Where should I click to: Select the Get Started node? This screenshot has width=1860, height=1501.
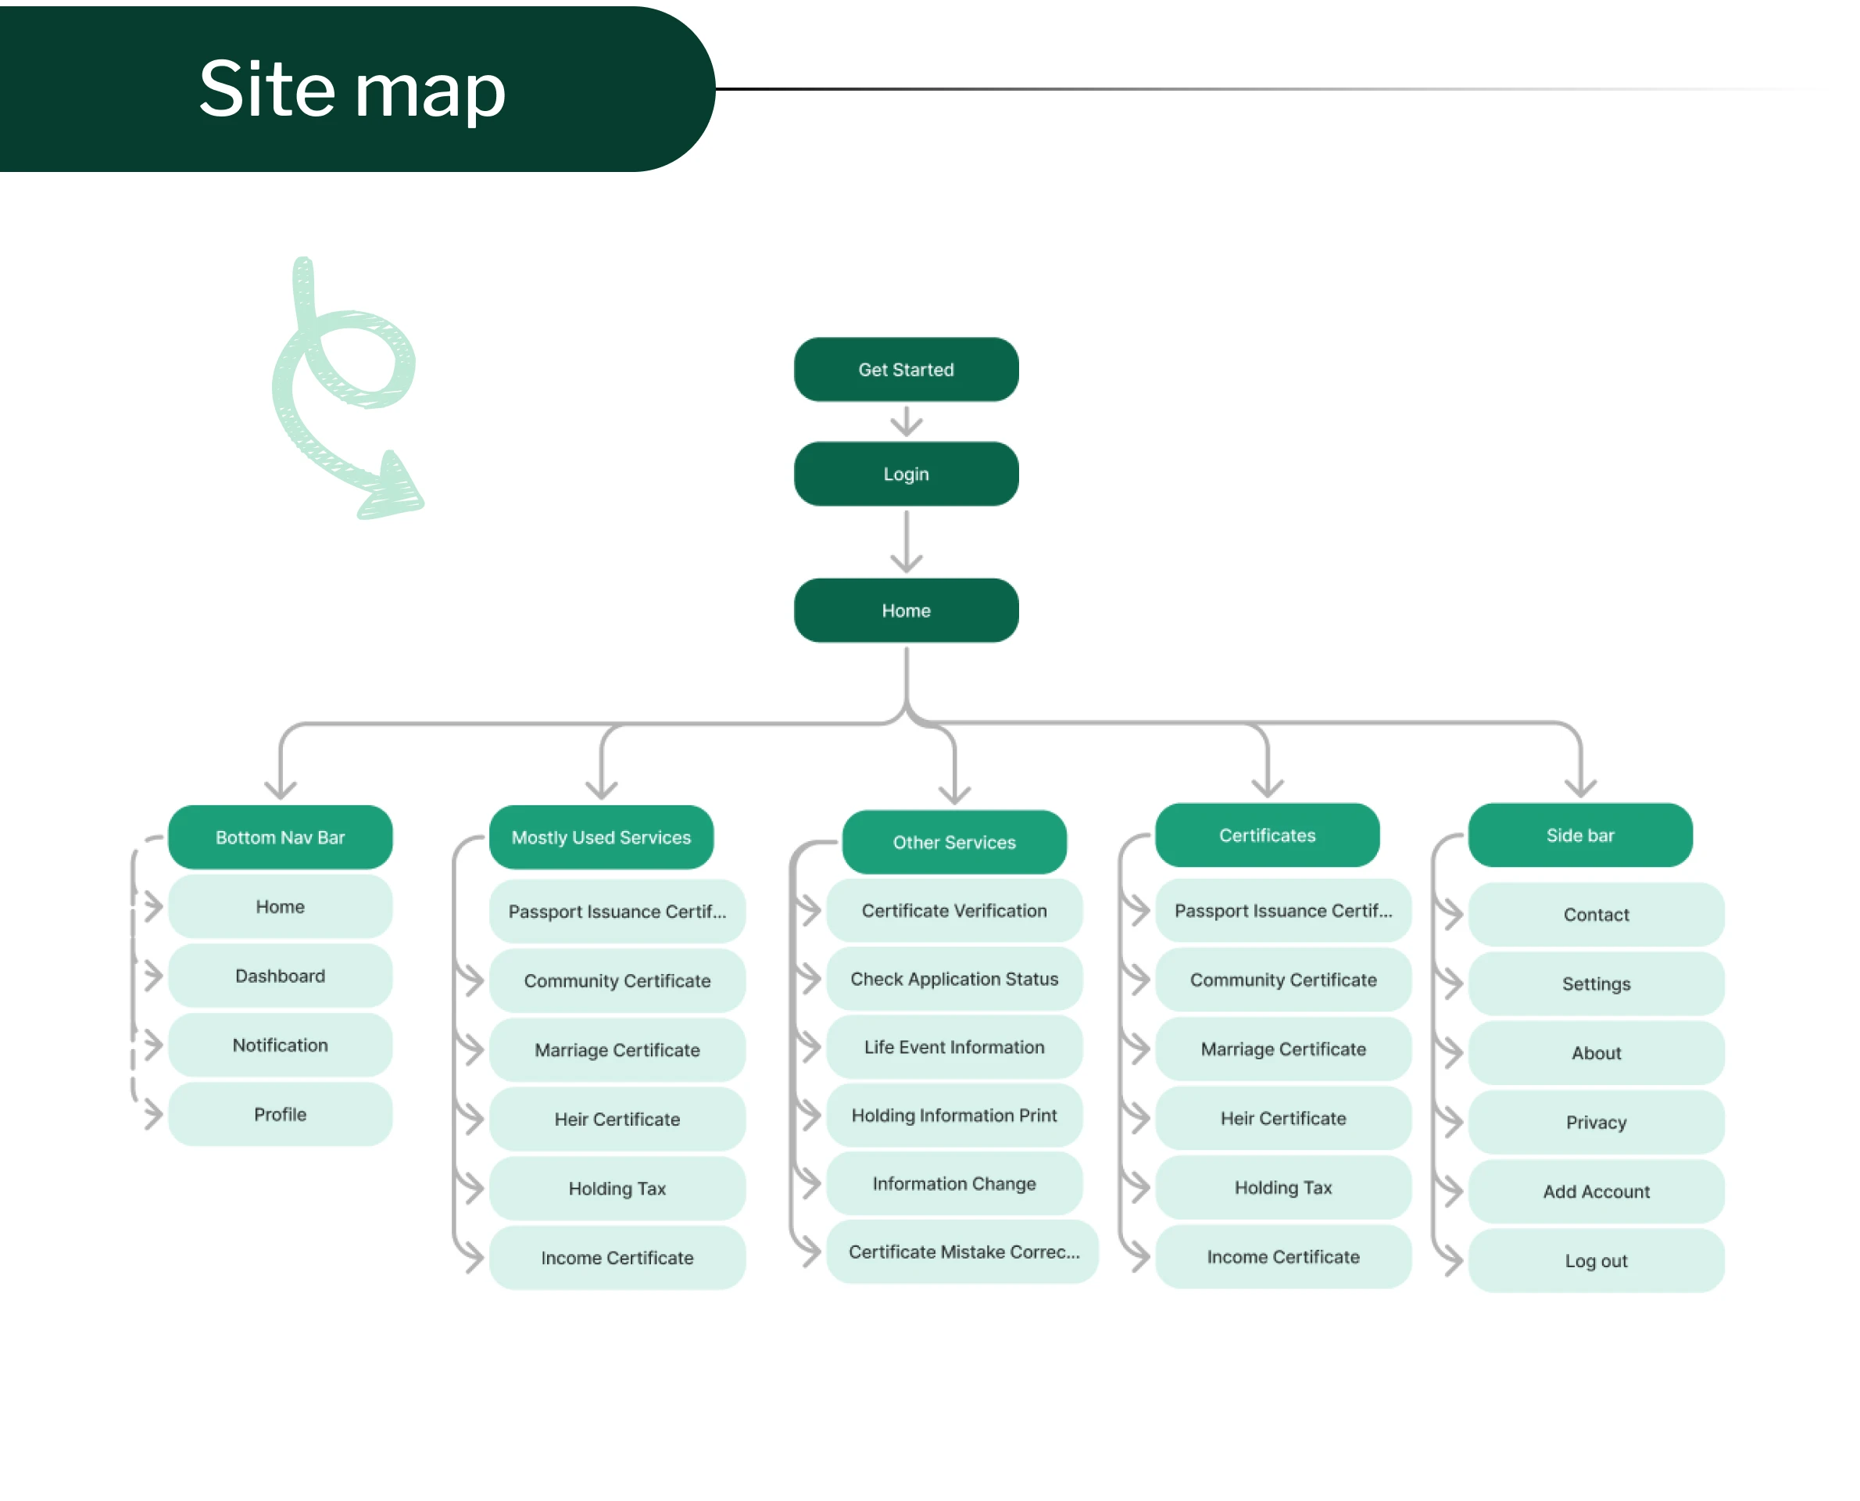click(906, 369)
